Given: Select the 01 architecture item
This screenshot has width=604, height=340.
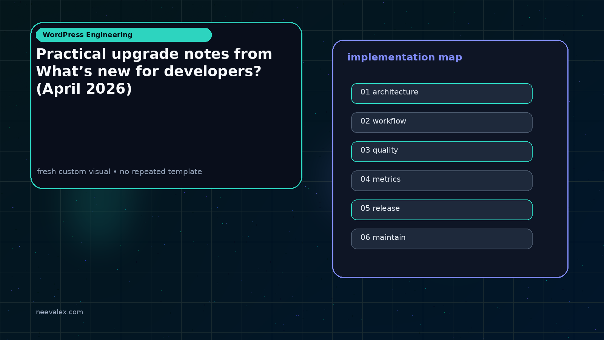Looking at the screenshot, I should coord(442,93).
